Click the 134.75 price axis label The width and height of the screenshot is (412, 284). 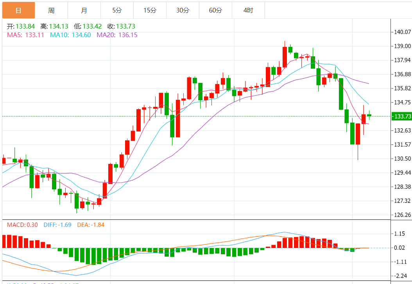403,102
